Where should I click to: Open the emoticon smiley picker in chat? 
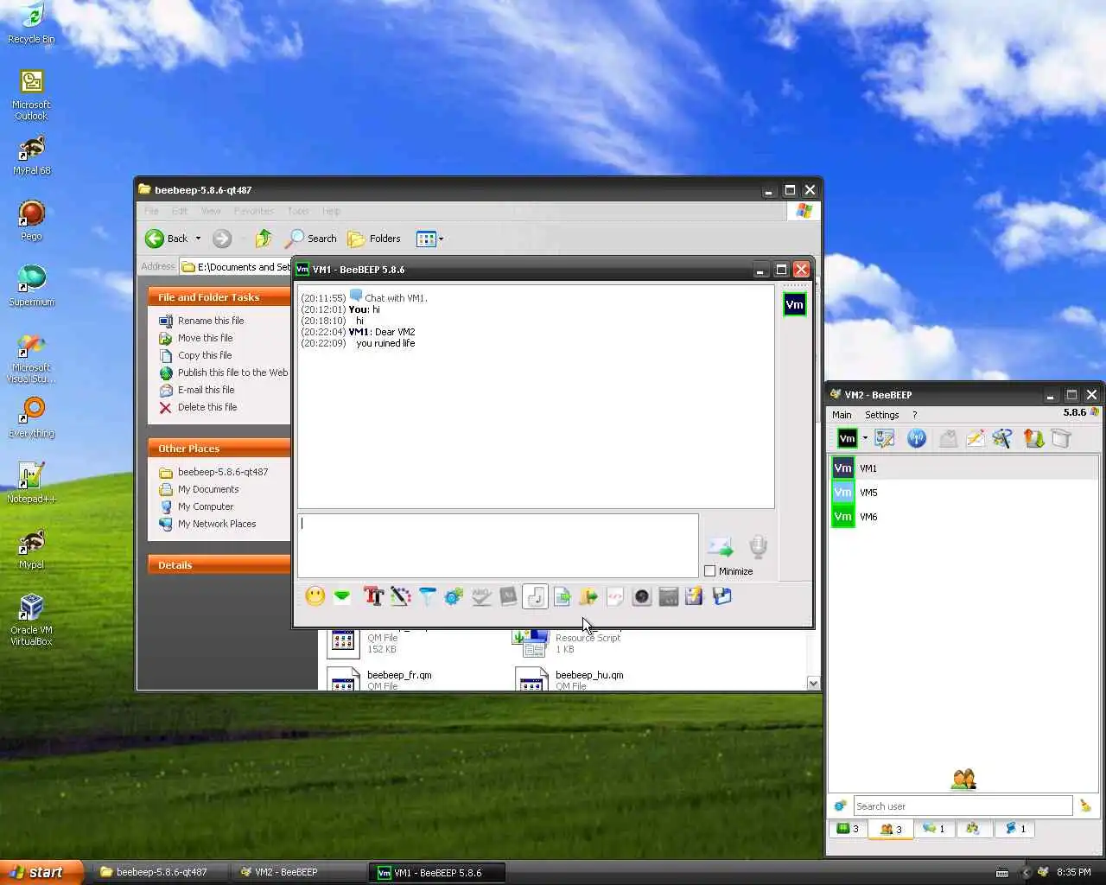point(315,596)
